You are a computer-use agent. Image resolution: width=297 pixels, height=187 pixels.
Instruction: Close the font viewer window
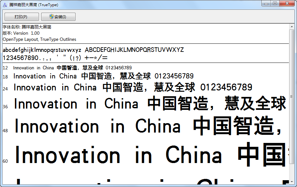point(287,4)
